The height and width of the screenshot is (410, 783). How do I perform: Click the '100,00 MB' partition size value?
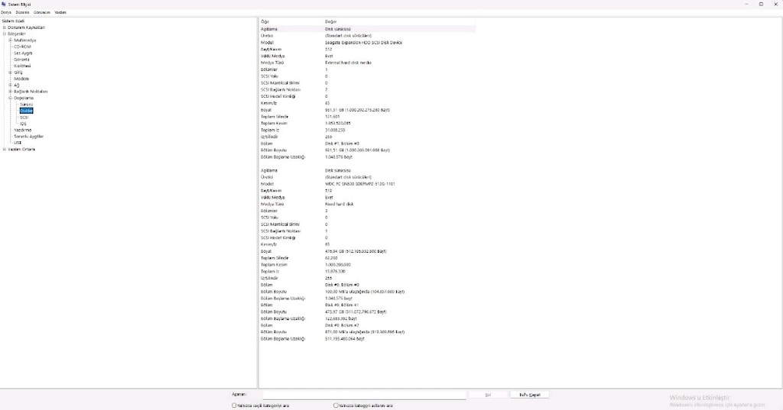coord(365,292)
